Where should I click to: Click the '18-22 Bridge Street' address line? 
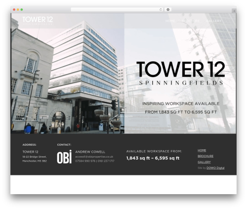(35, 157)
